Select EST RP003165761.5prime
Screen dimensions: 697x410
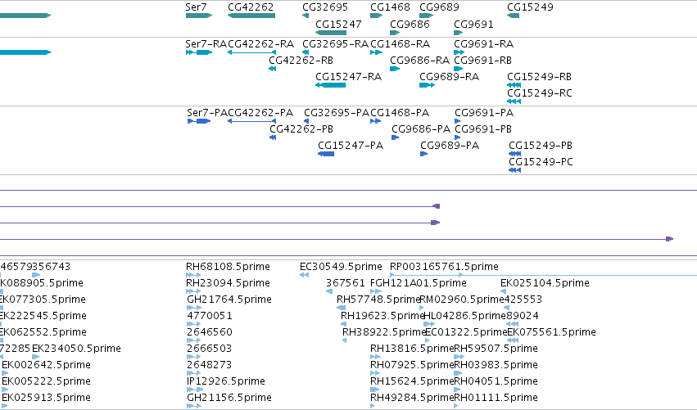[x=444, y=267]
